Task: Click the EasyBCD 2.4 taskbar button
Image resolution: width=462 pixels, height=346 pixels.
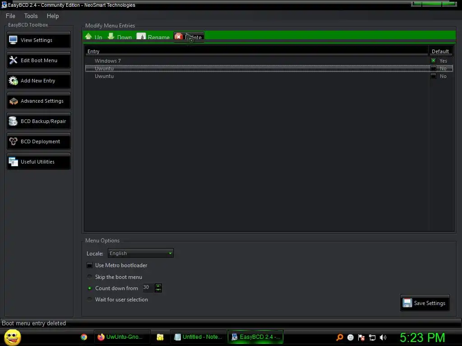Action: point(255,337)
